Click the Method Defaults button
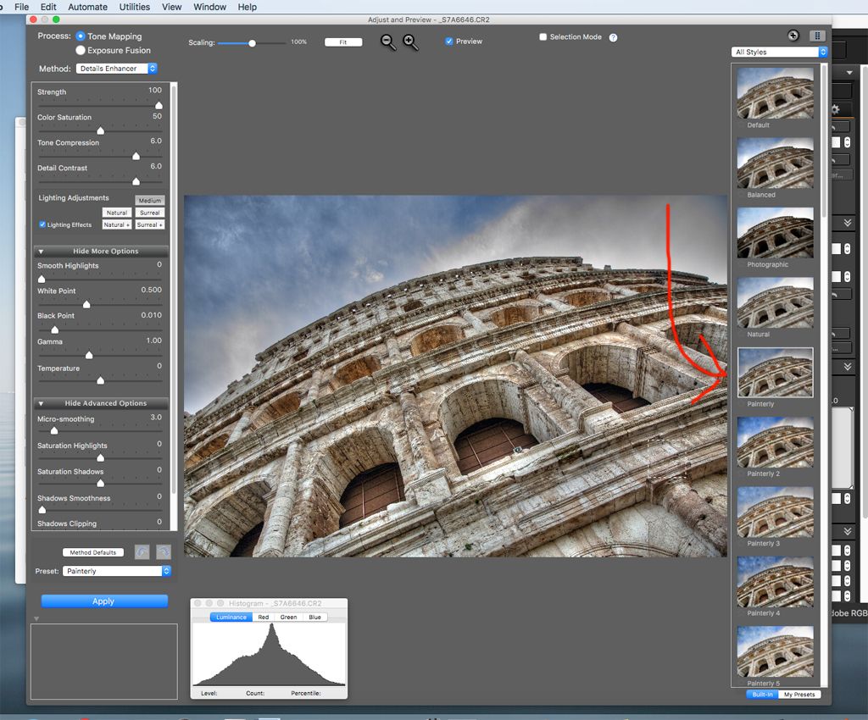 point(93,552)
